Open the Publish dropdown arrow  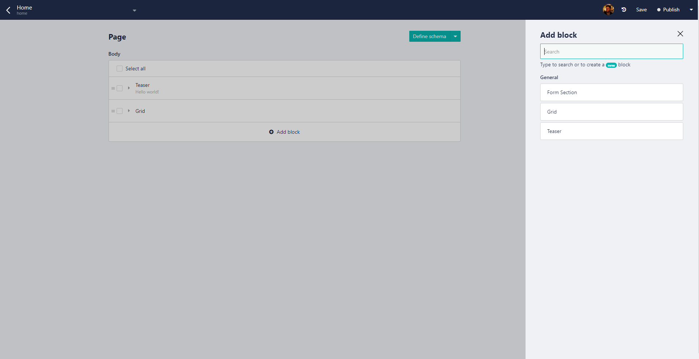[691, 10]
